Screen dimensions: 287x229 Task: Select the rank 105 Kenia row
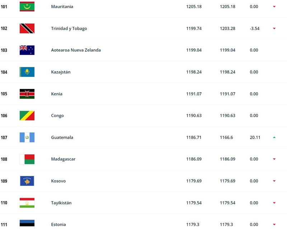(143, 94)
